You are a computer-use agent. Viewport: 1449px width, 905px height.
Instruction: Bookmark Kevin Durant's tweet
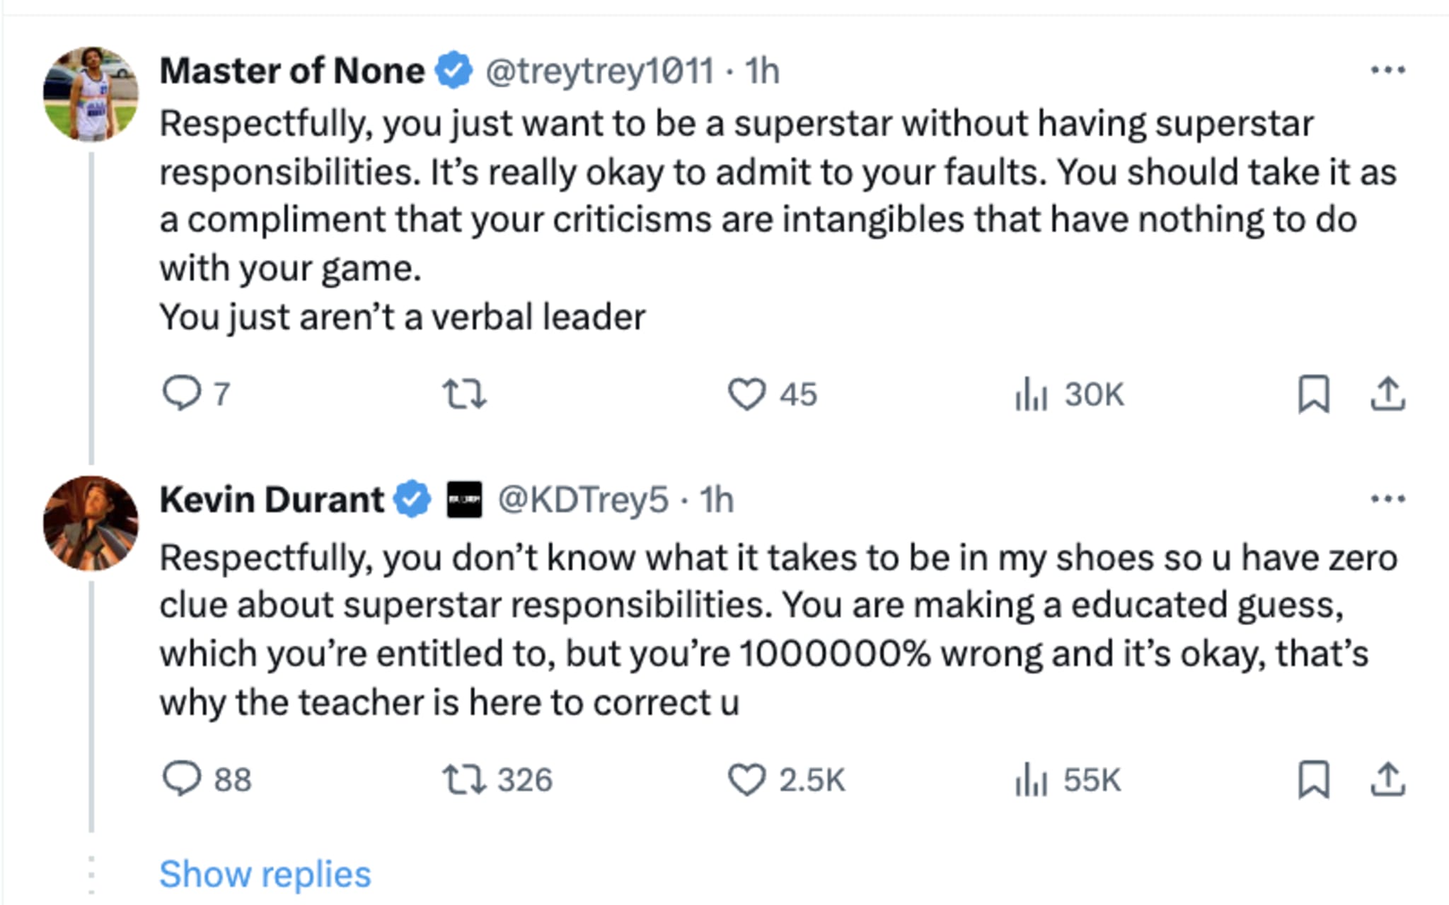click(1313, 779)
